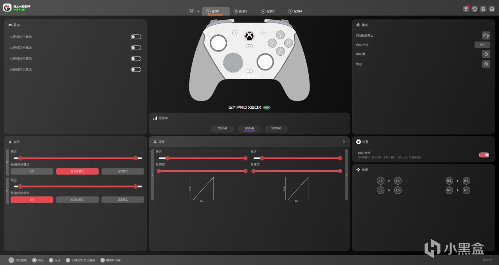Click the LT 死区 slider left handle
Image resolution: width=499 pixels, height=265 pixels.
pos(20,158)
